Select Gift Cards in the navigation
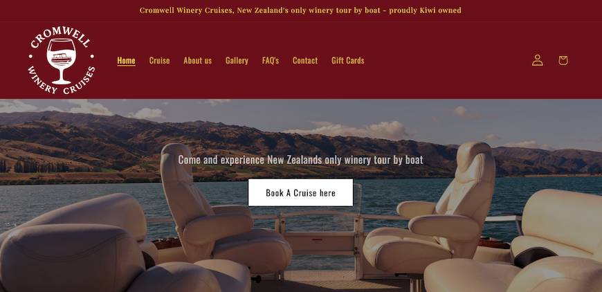602x292 pixels. point(348,61)
